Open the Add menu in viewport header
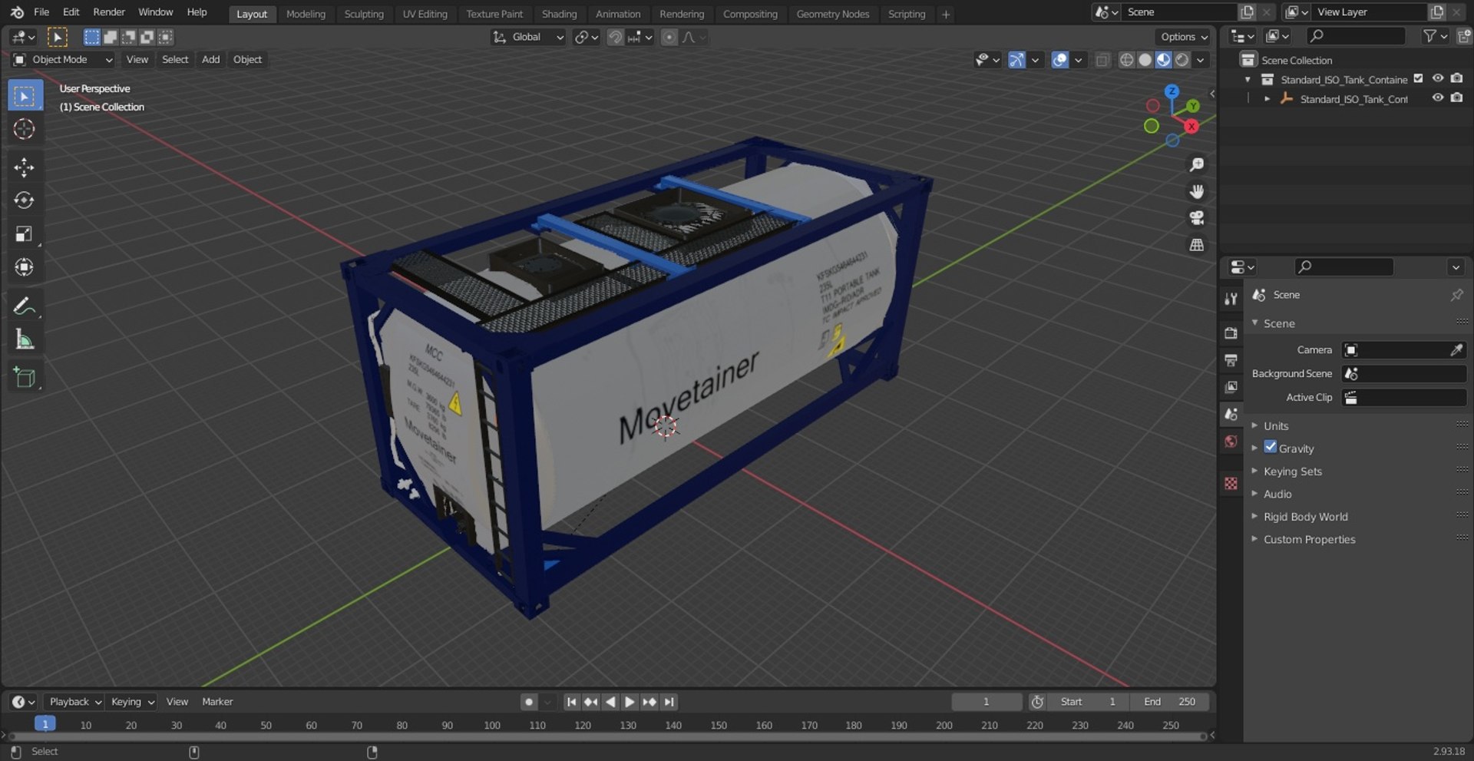Image resolution: width=1474 pixels, height=761 pixels. 210,60
